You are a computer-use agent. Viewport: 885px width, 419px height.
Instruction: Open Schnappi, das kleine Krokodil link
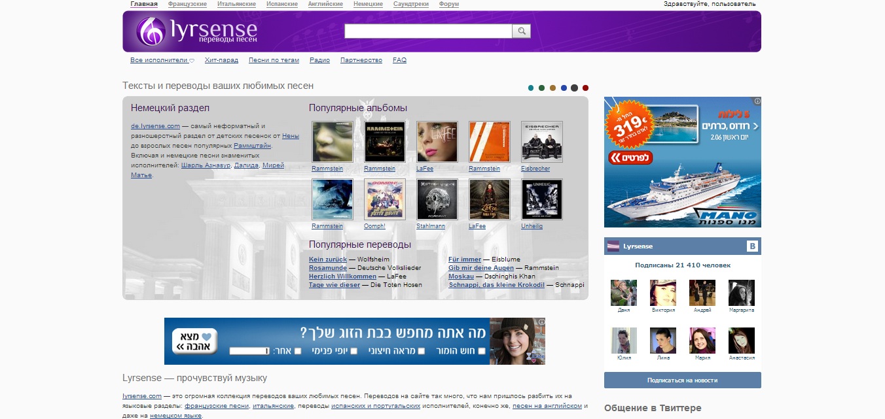496,285
